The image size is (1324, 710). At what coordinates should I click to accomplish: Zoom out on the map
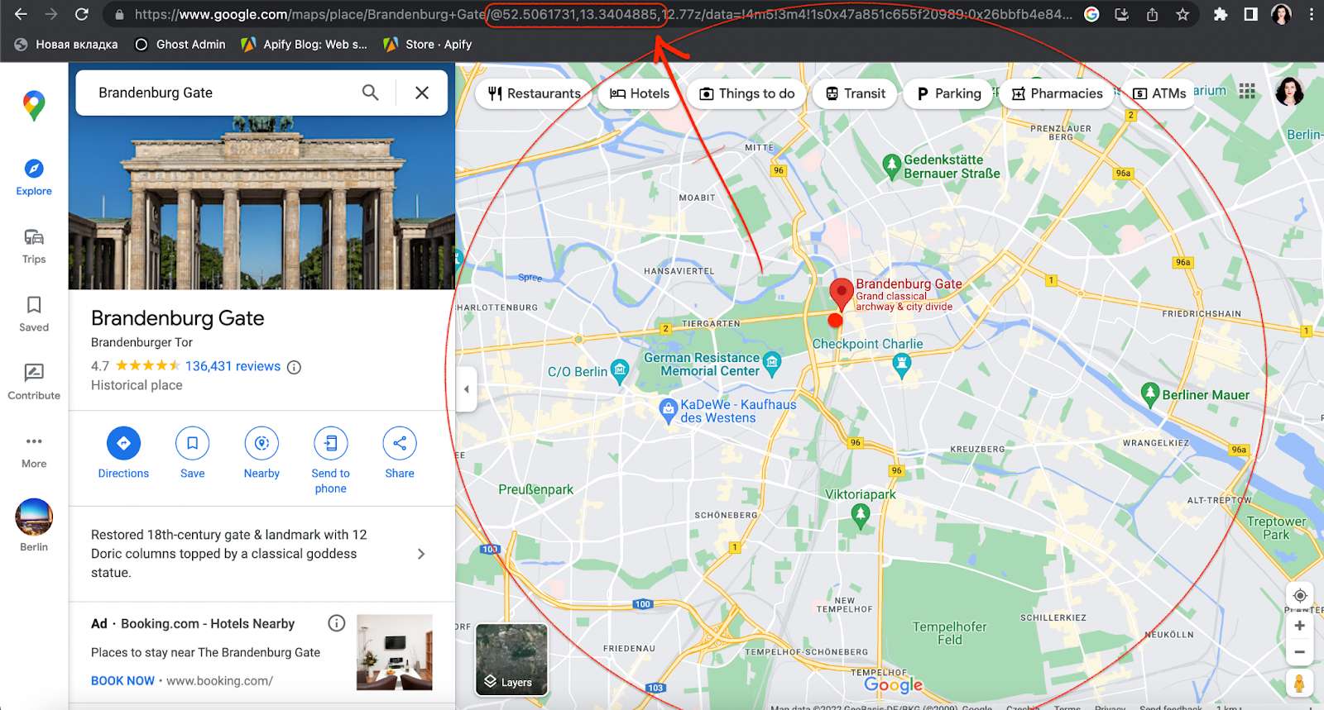tap(1300, 652)
